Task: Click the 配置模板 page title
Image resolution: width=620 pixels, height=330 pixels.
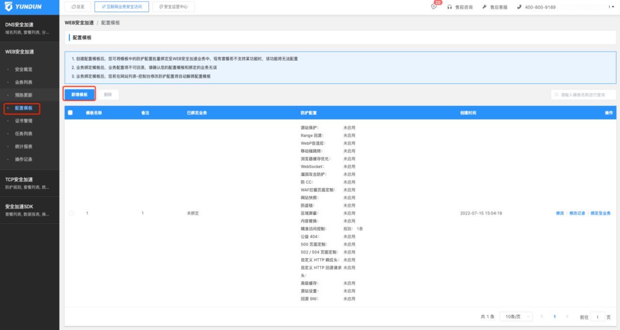Action: pos(82,37)
